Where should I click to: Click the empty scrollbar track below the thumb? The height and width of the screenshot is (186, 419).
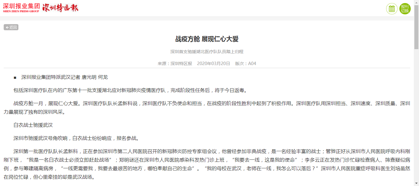click(x=416, y=116)
